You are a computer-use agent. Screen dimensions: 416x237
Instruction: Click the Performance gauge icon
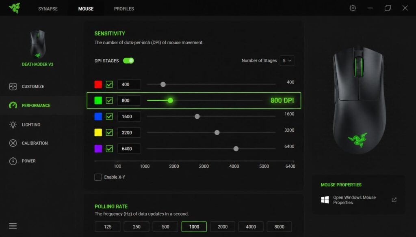[x=13, y=105]
